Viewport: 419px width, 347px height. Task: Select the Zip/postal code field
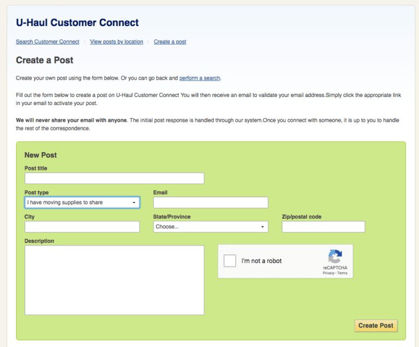[323, 227]
